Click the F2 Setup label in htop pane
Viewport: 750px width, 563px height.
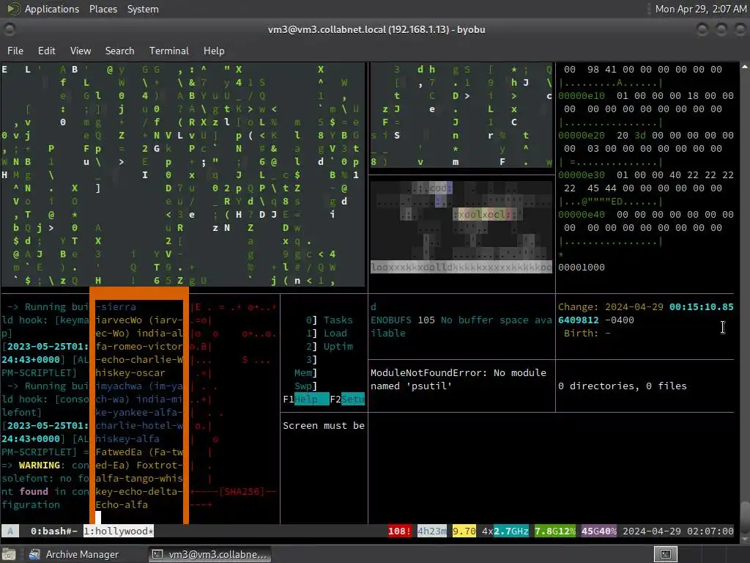pos(347,400)
